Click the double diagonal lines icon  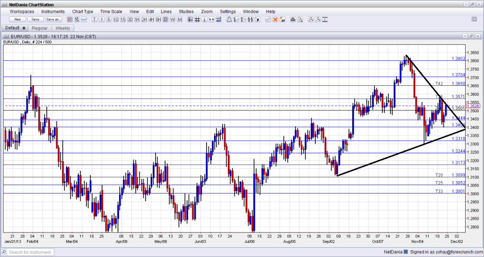268,19
